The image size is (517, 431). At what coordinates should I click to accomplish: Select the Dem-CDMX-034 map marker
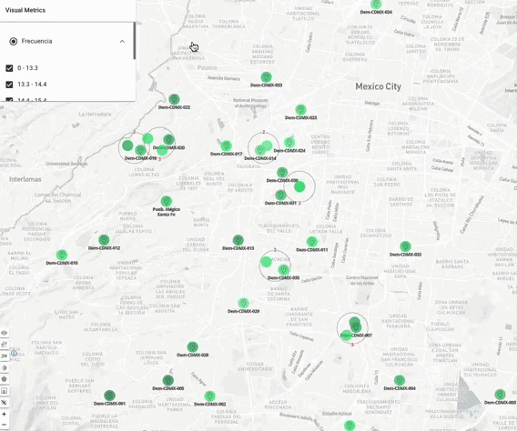click(x=376, y=5)
